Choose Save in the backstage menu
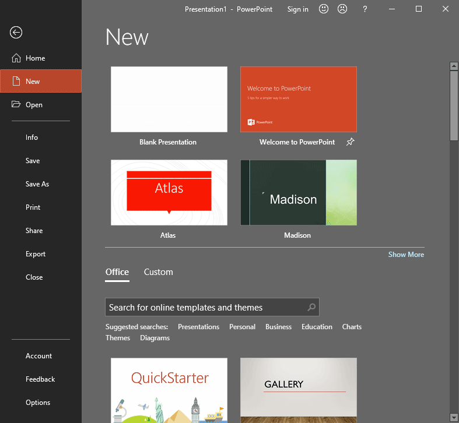Screen dimensions: 459x423 coord(33,161)
